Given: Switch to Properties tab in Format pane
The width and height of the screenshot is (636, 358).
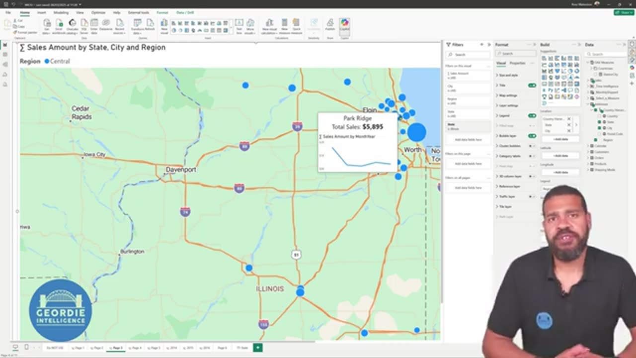Looking at the screenshot, I should pyautogui.click(x=517, y=63).
